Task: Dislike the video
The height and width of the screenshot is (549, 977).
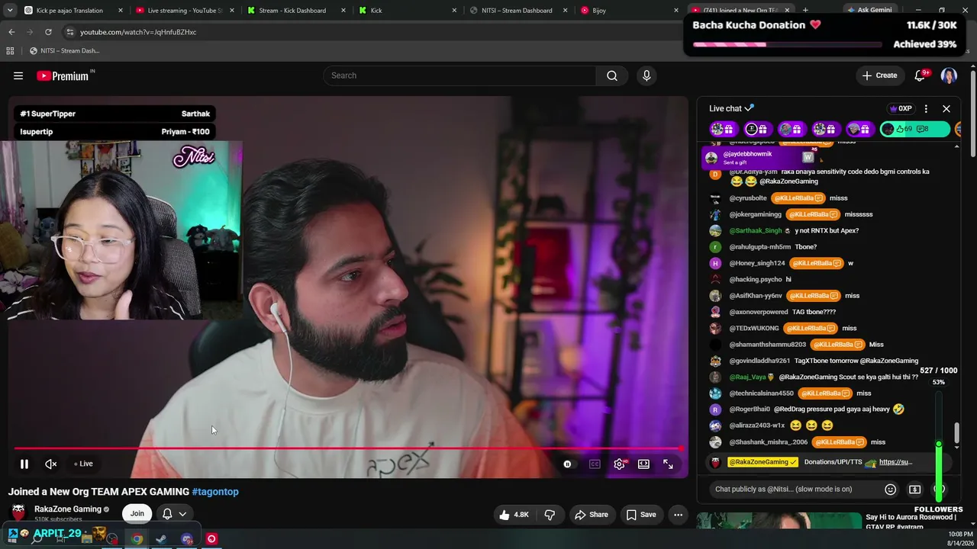Action: [550, 515]
